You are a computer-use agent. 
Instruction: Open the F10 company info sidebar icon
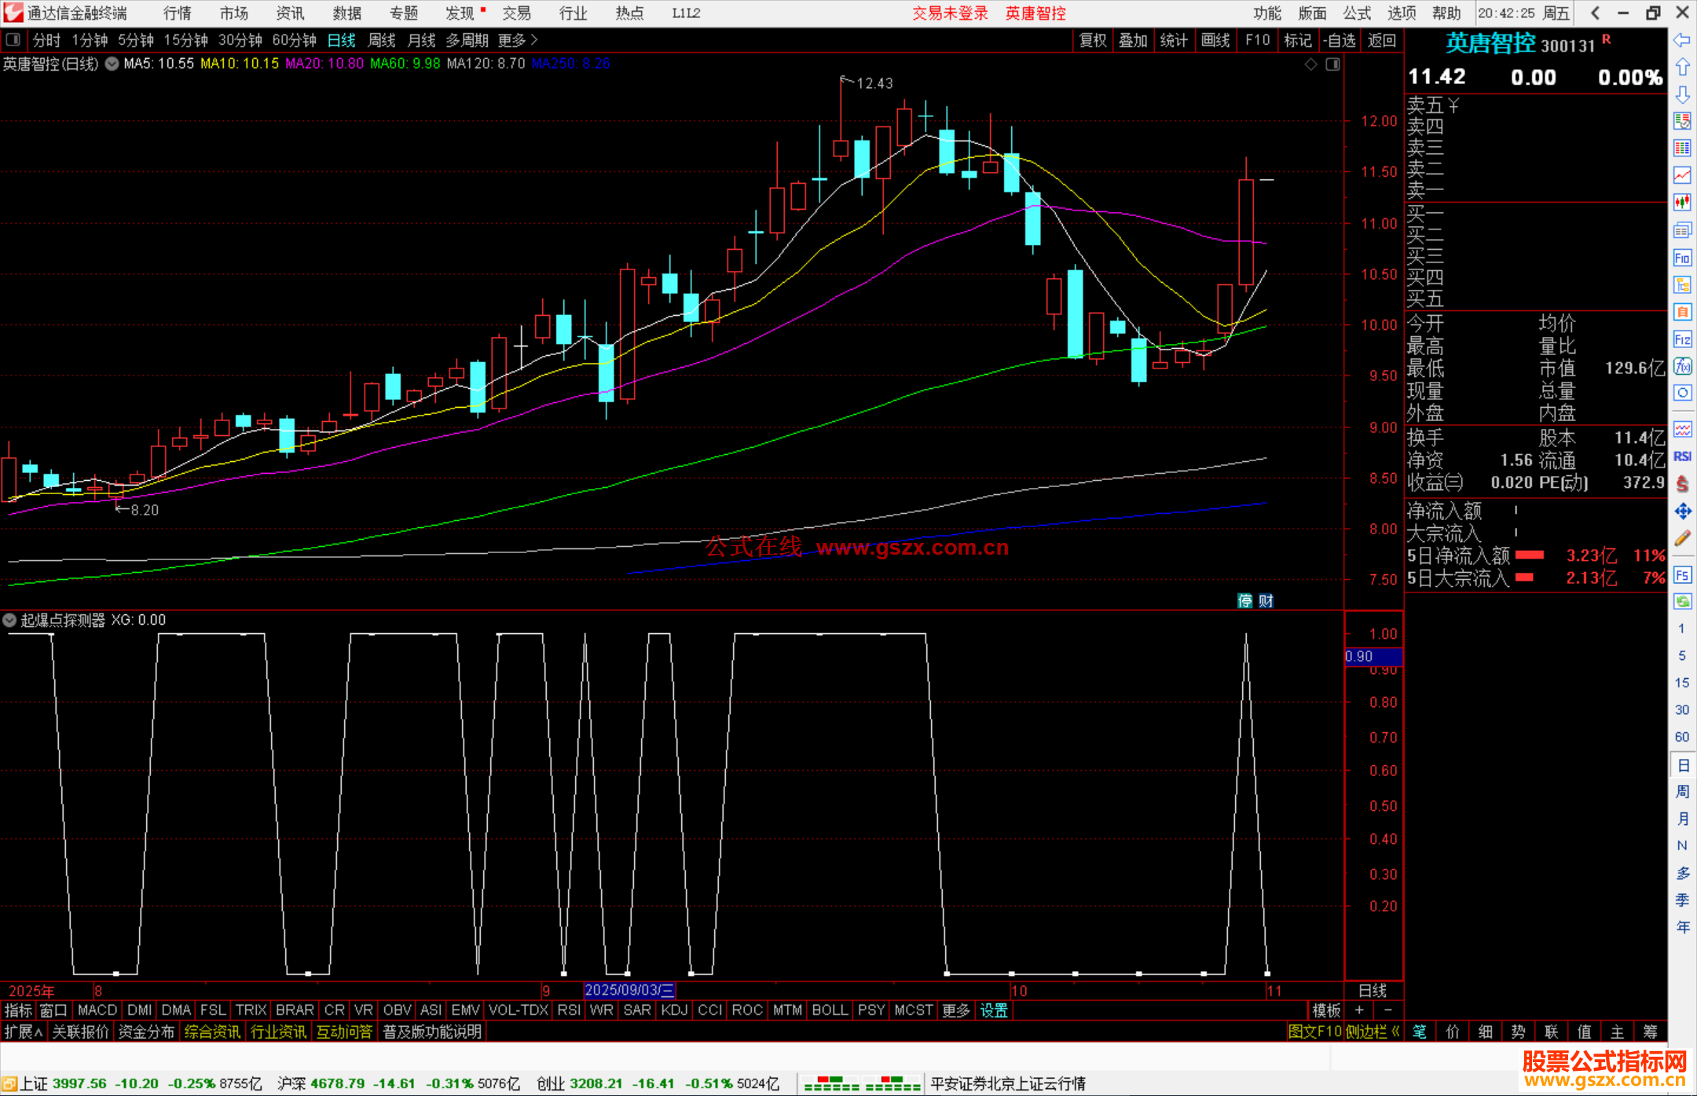click(1682, 258)
